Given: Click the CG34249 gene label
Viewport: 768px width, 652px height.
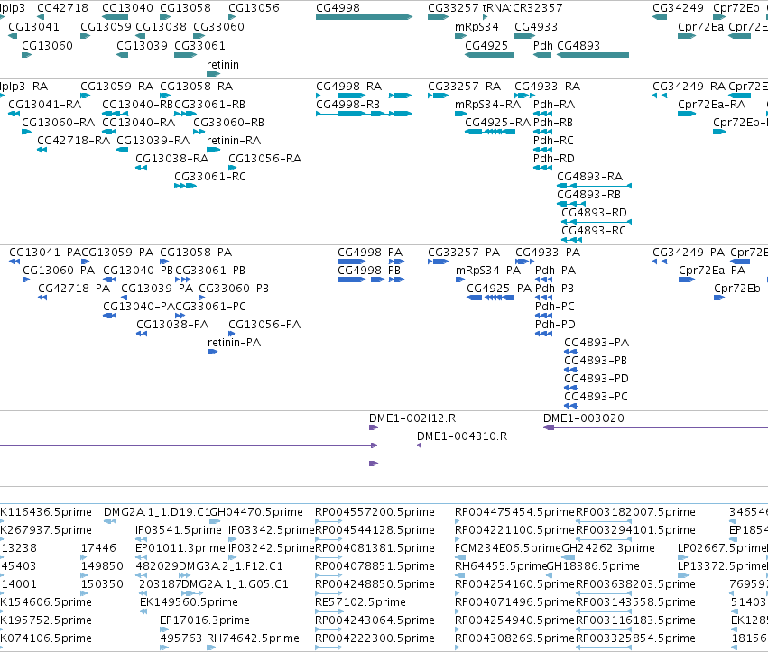Looking at the screenshot, I should [x=678, y=8].
